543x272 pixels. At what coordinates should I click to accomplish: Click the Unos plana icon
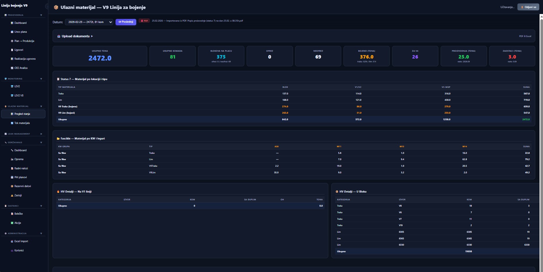pyautogui.click(x=12, y=32)
